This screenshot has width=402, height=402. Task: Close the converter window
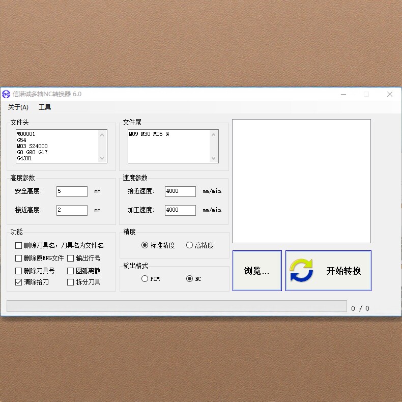[390, 94]
